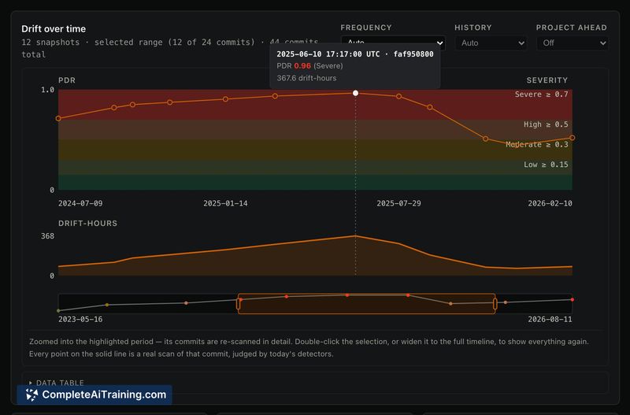Click the first PDR point at the 2024-07-09 start
Viewport: 630px width, 415px height.
pyautogui.click(x=58, y=118)
